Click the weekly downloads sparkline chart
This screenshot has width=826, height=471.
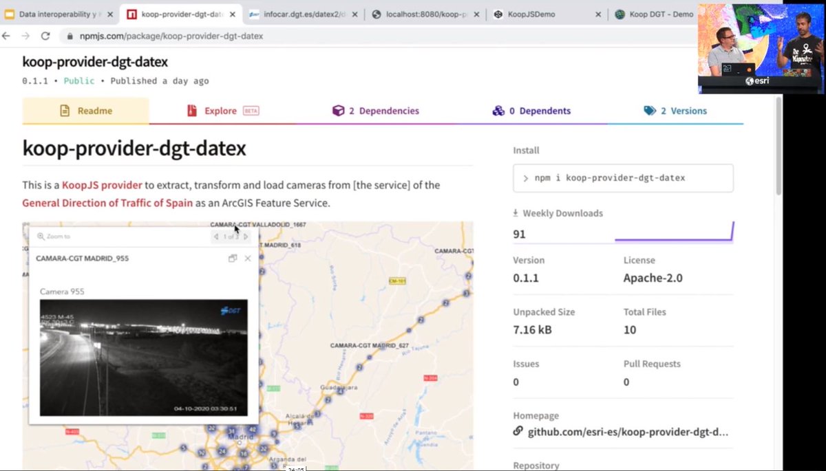(674, 232)
